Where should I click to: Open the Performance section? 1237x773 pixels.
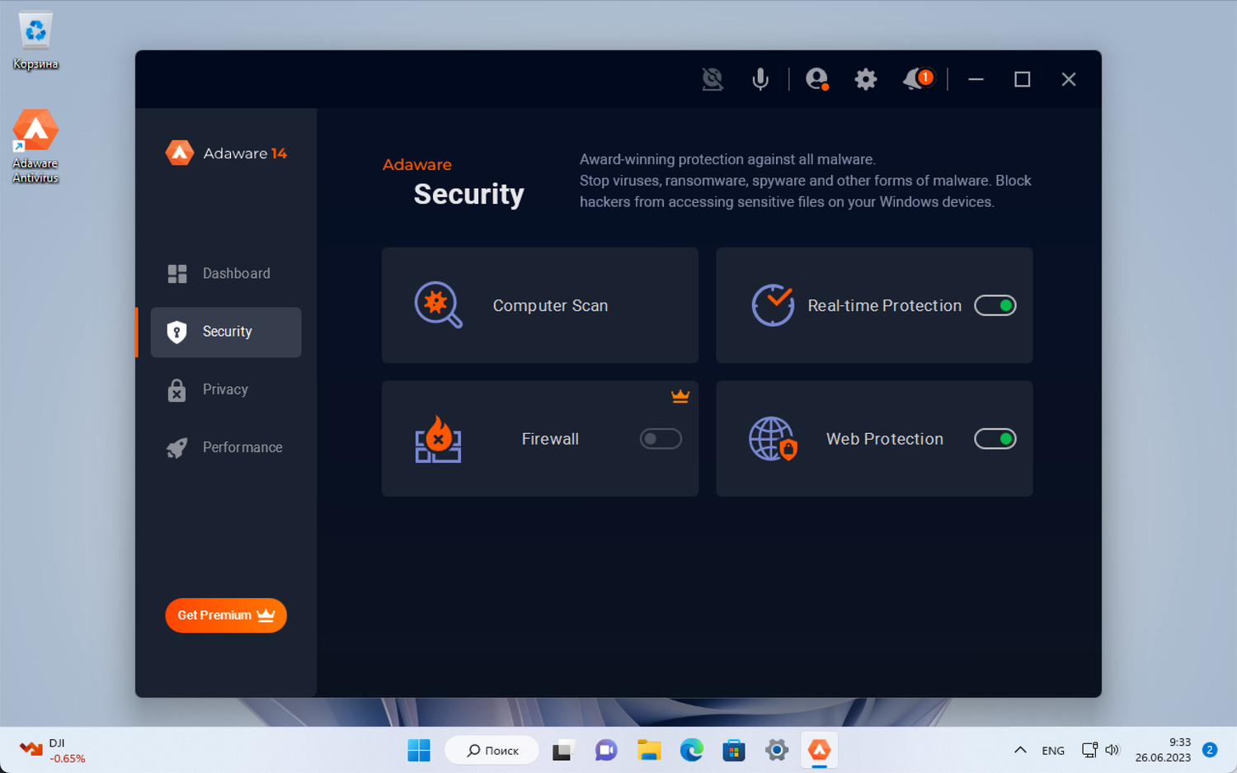(226, 447)
